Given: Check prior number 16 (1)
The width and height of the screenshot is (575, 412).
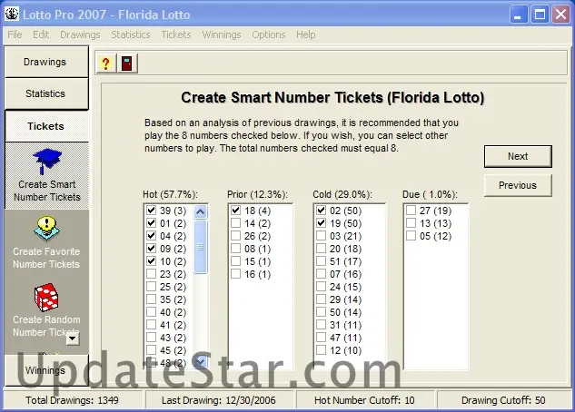Looking at the screenshot, I should pyautogui.click(x=236, y=273).
